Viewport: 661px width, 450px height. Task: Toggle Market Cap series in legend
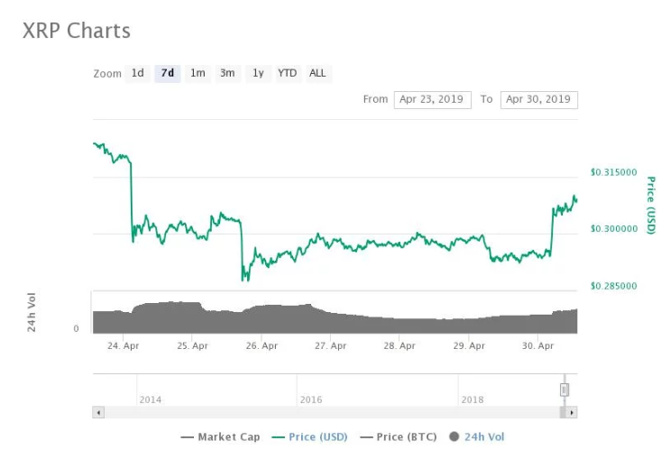pos(220,437)
